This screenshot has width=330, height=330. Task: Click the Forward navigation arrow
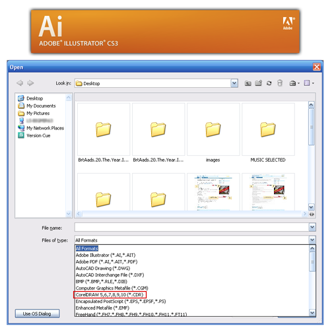tap(30, 83)
